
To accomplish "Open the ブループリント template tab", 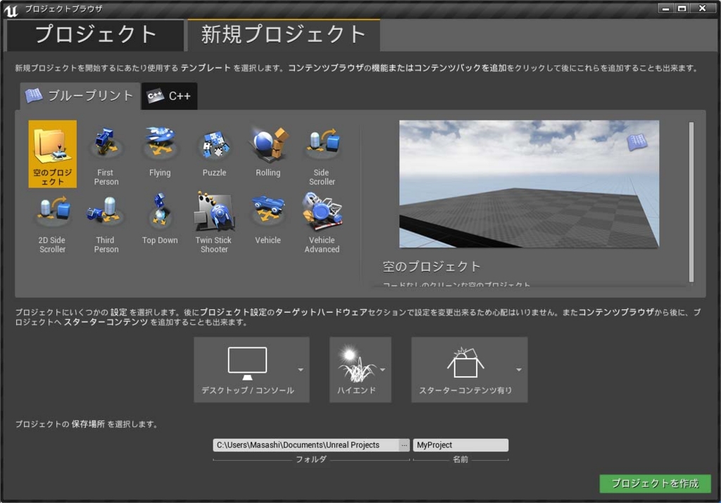I will pos(80,96).
